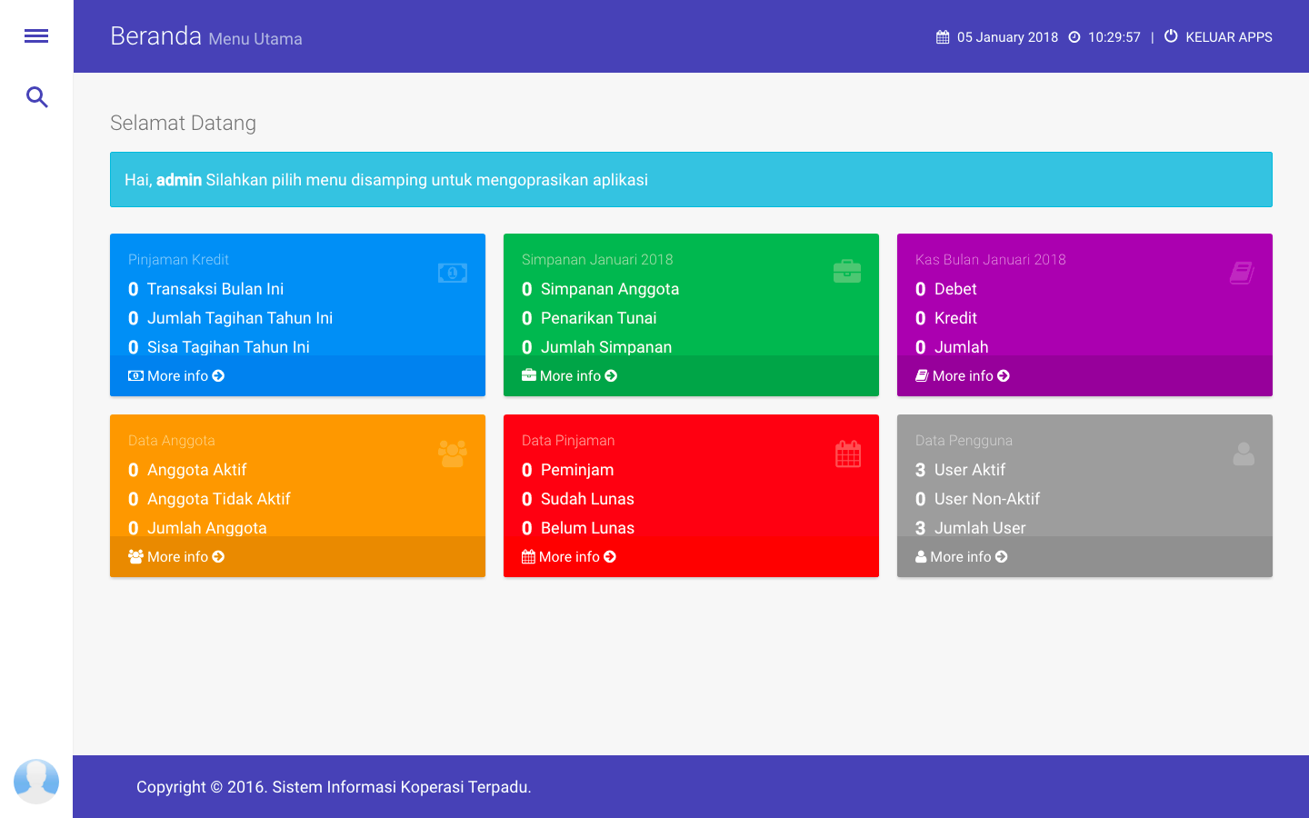Open More info for Data Pinjaman
The width and height of the screenshot is (1309, 818).
pos(569,556)
